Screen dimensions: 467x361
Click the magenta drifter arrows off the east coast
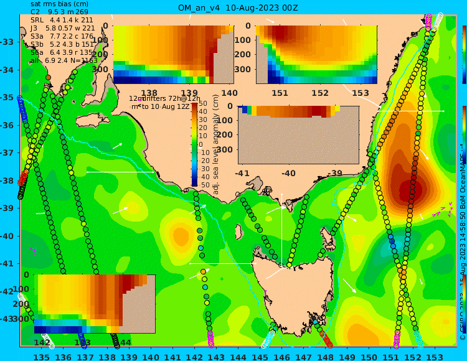tap(442, 210)
